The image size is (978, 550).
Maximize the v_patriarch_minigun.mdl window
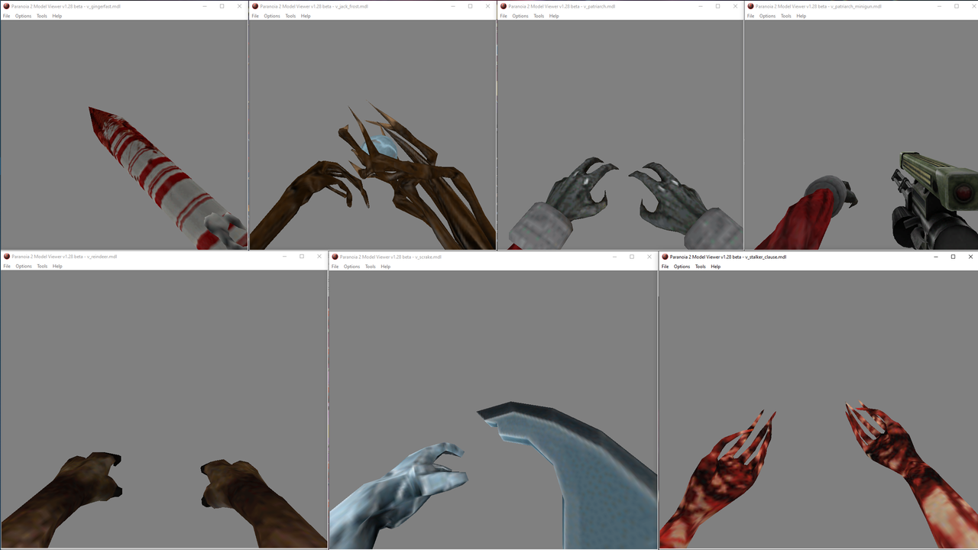957,6
